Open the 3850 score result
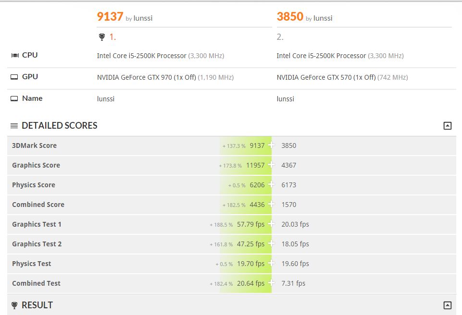Screen dimensions: 462x315 (x=290, y=17)
